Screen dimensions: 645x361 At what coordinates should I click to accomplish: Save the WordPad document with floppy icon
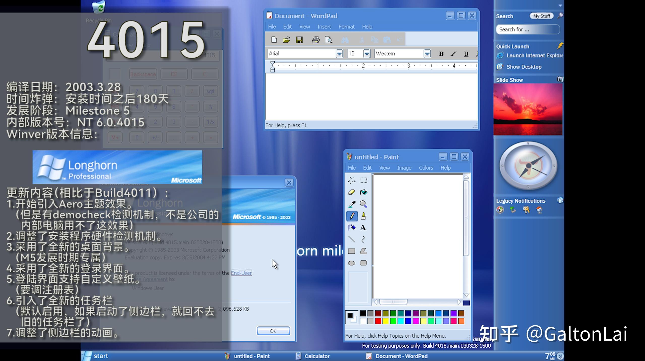click(x=299, y=40)
